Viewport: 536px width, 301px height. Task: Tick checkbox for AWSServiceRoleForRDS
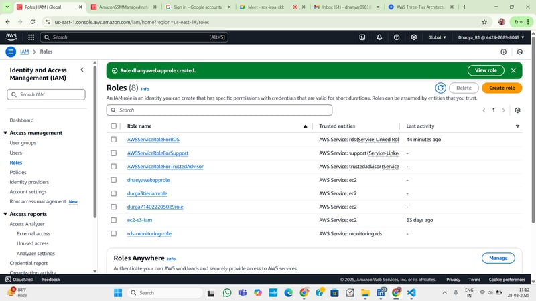coord(113,140)
